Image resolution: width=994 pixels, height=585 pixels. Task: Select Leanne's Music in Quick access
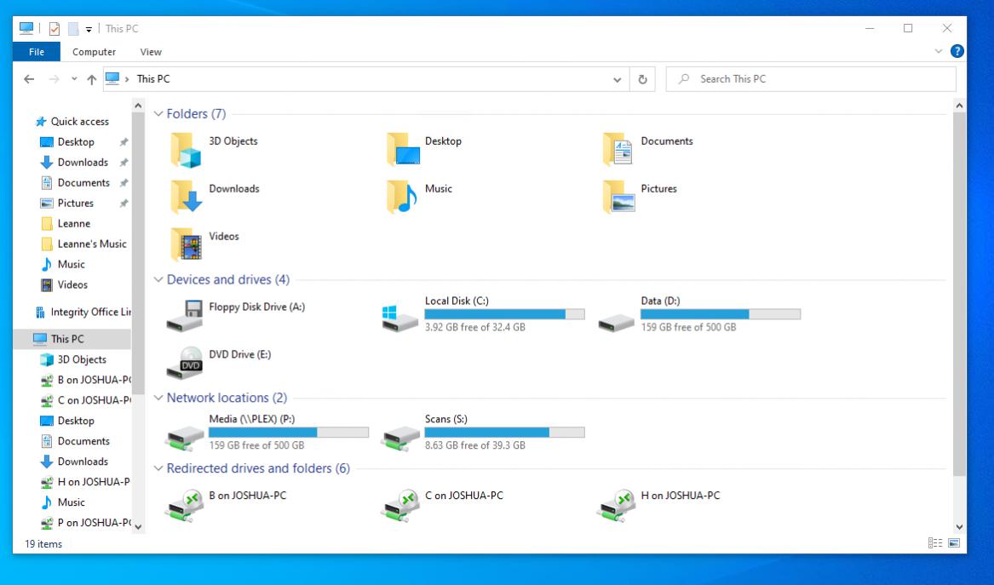pos(91,244)
